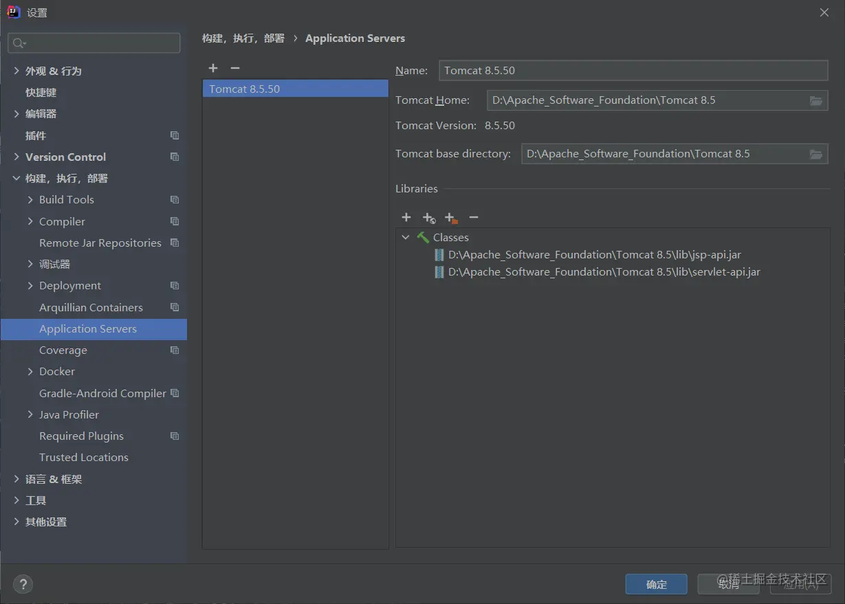Screen dimensions: 845x604
Task: Expand the Java Profiler node
Action: [30, 414]
